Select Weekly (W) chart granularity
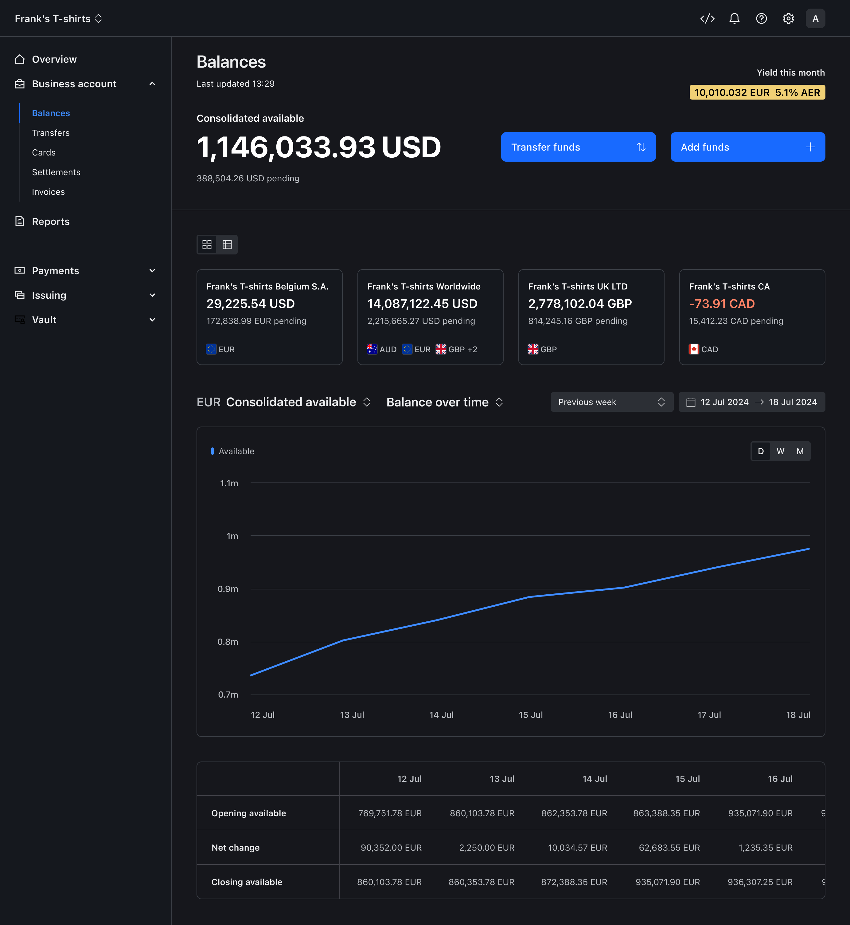Screen dimensions: 850x925 [781, 451]
